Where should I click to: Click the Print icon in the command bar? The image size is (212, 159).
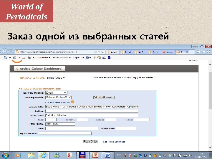29,58
